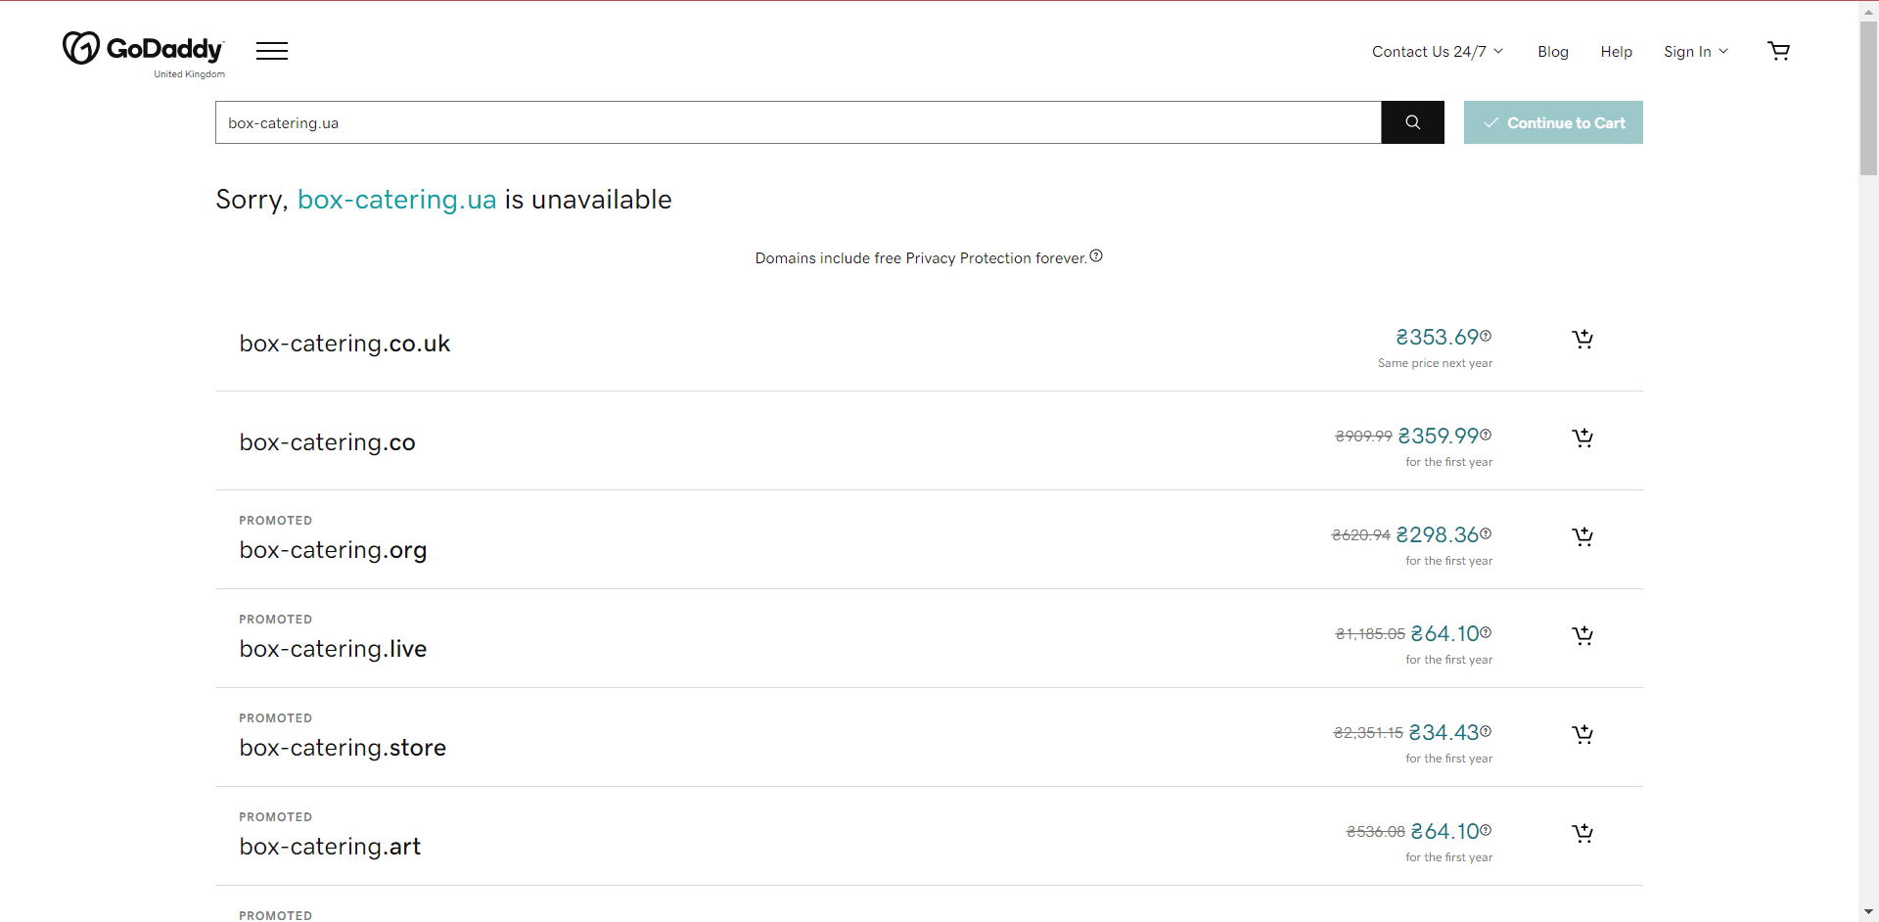The image size is (1879, 922).
Task: Expand the Sign In dropdown
Action: 1696,52
